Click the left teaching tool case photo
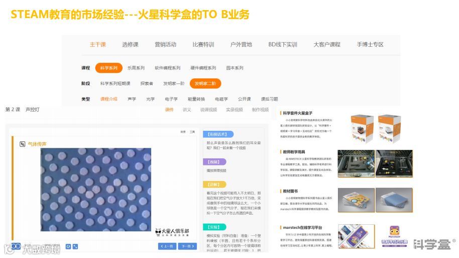The height and width of the screenshot is (258, 459). (x=356, y=163)
